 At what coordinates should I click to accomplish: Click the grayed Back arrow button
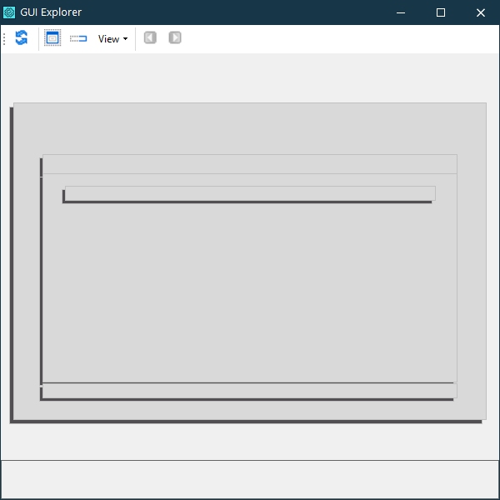150,37
